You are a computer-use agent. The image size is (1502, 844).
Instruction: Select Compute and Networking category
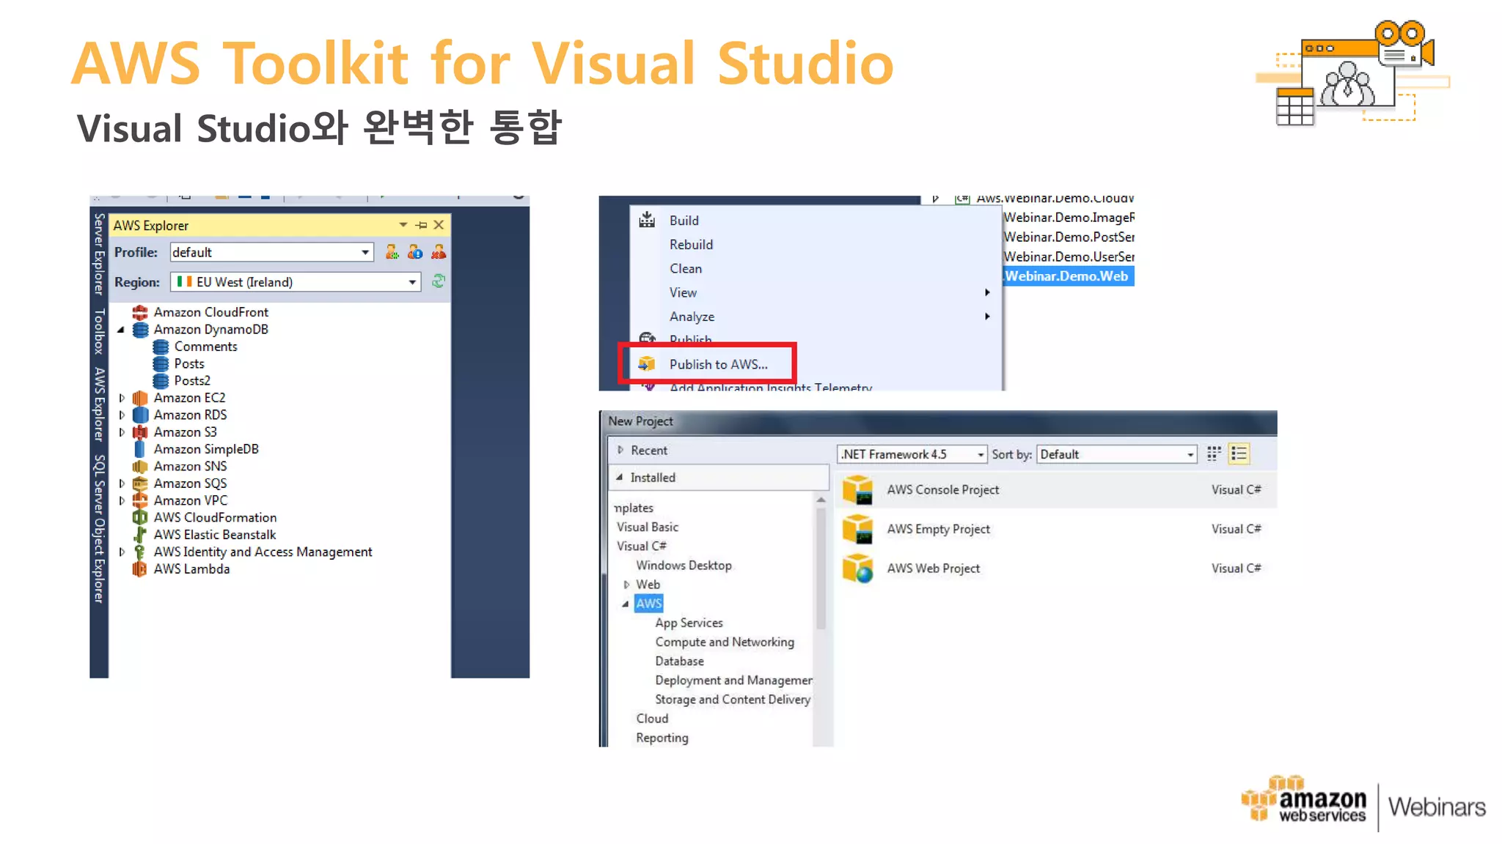point(725,642)
